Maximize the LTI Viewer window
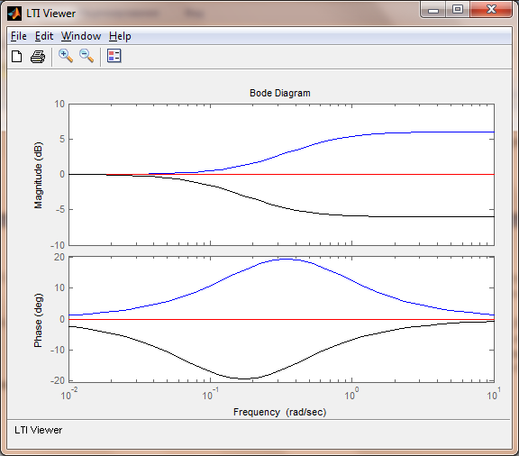The width and height of the screenshot is (519, 456). point(458,9)
